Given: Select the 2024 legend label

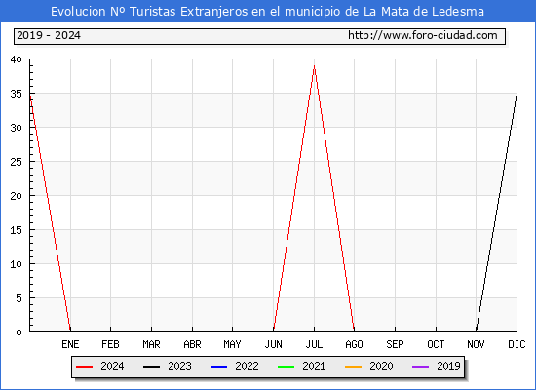Looking at the screenshot, I should 112,366.
